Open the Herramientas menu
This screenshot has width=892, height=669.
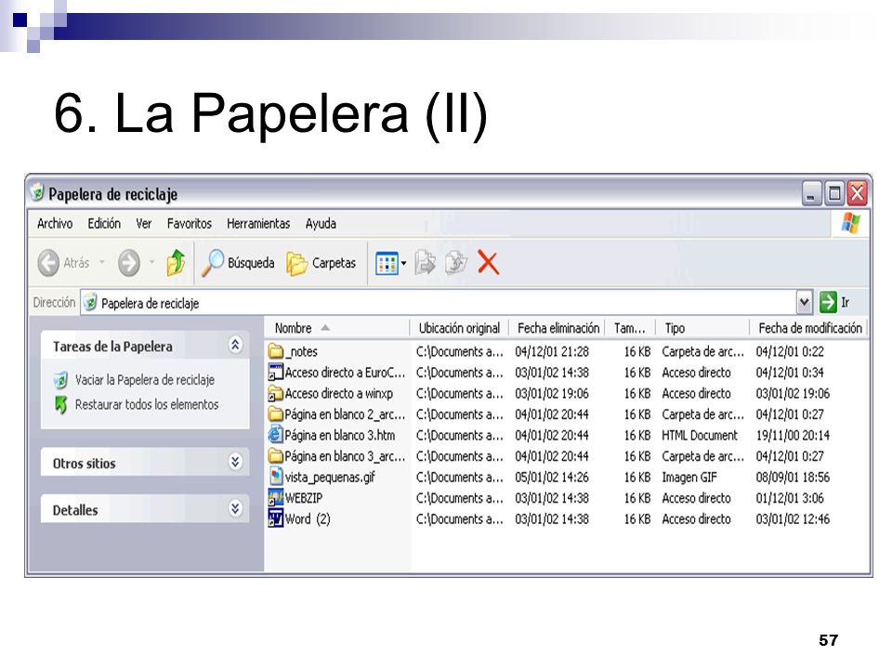click(258, 224)
